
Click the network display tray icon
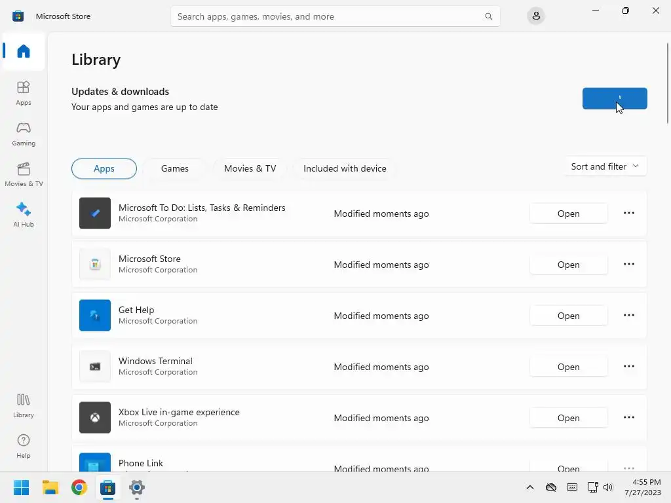[592, 487]
